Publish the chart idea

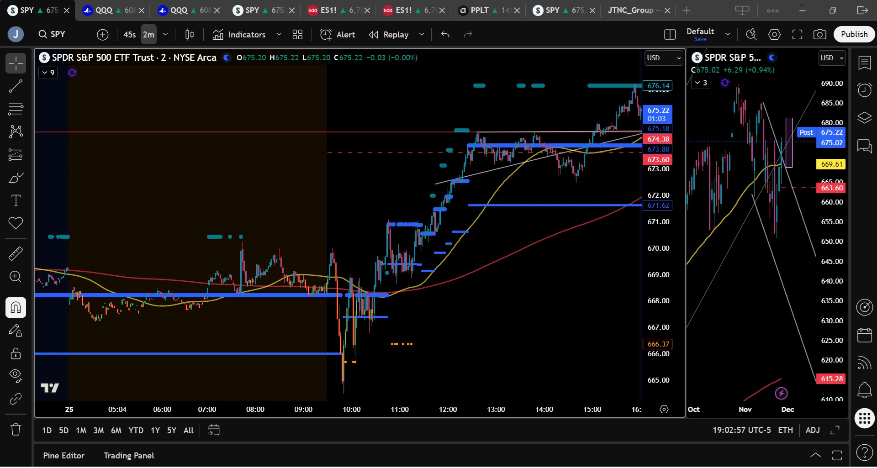coord(854,34)
